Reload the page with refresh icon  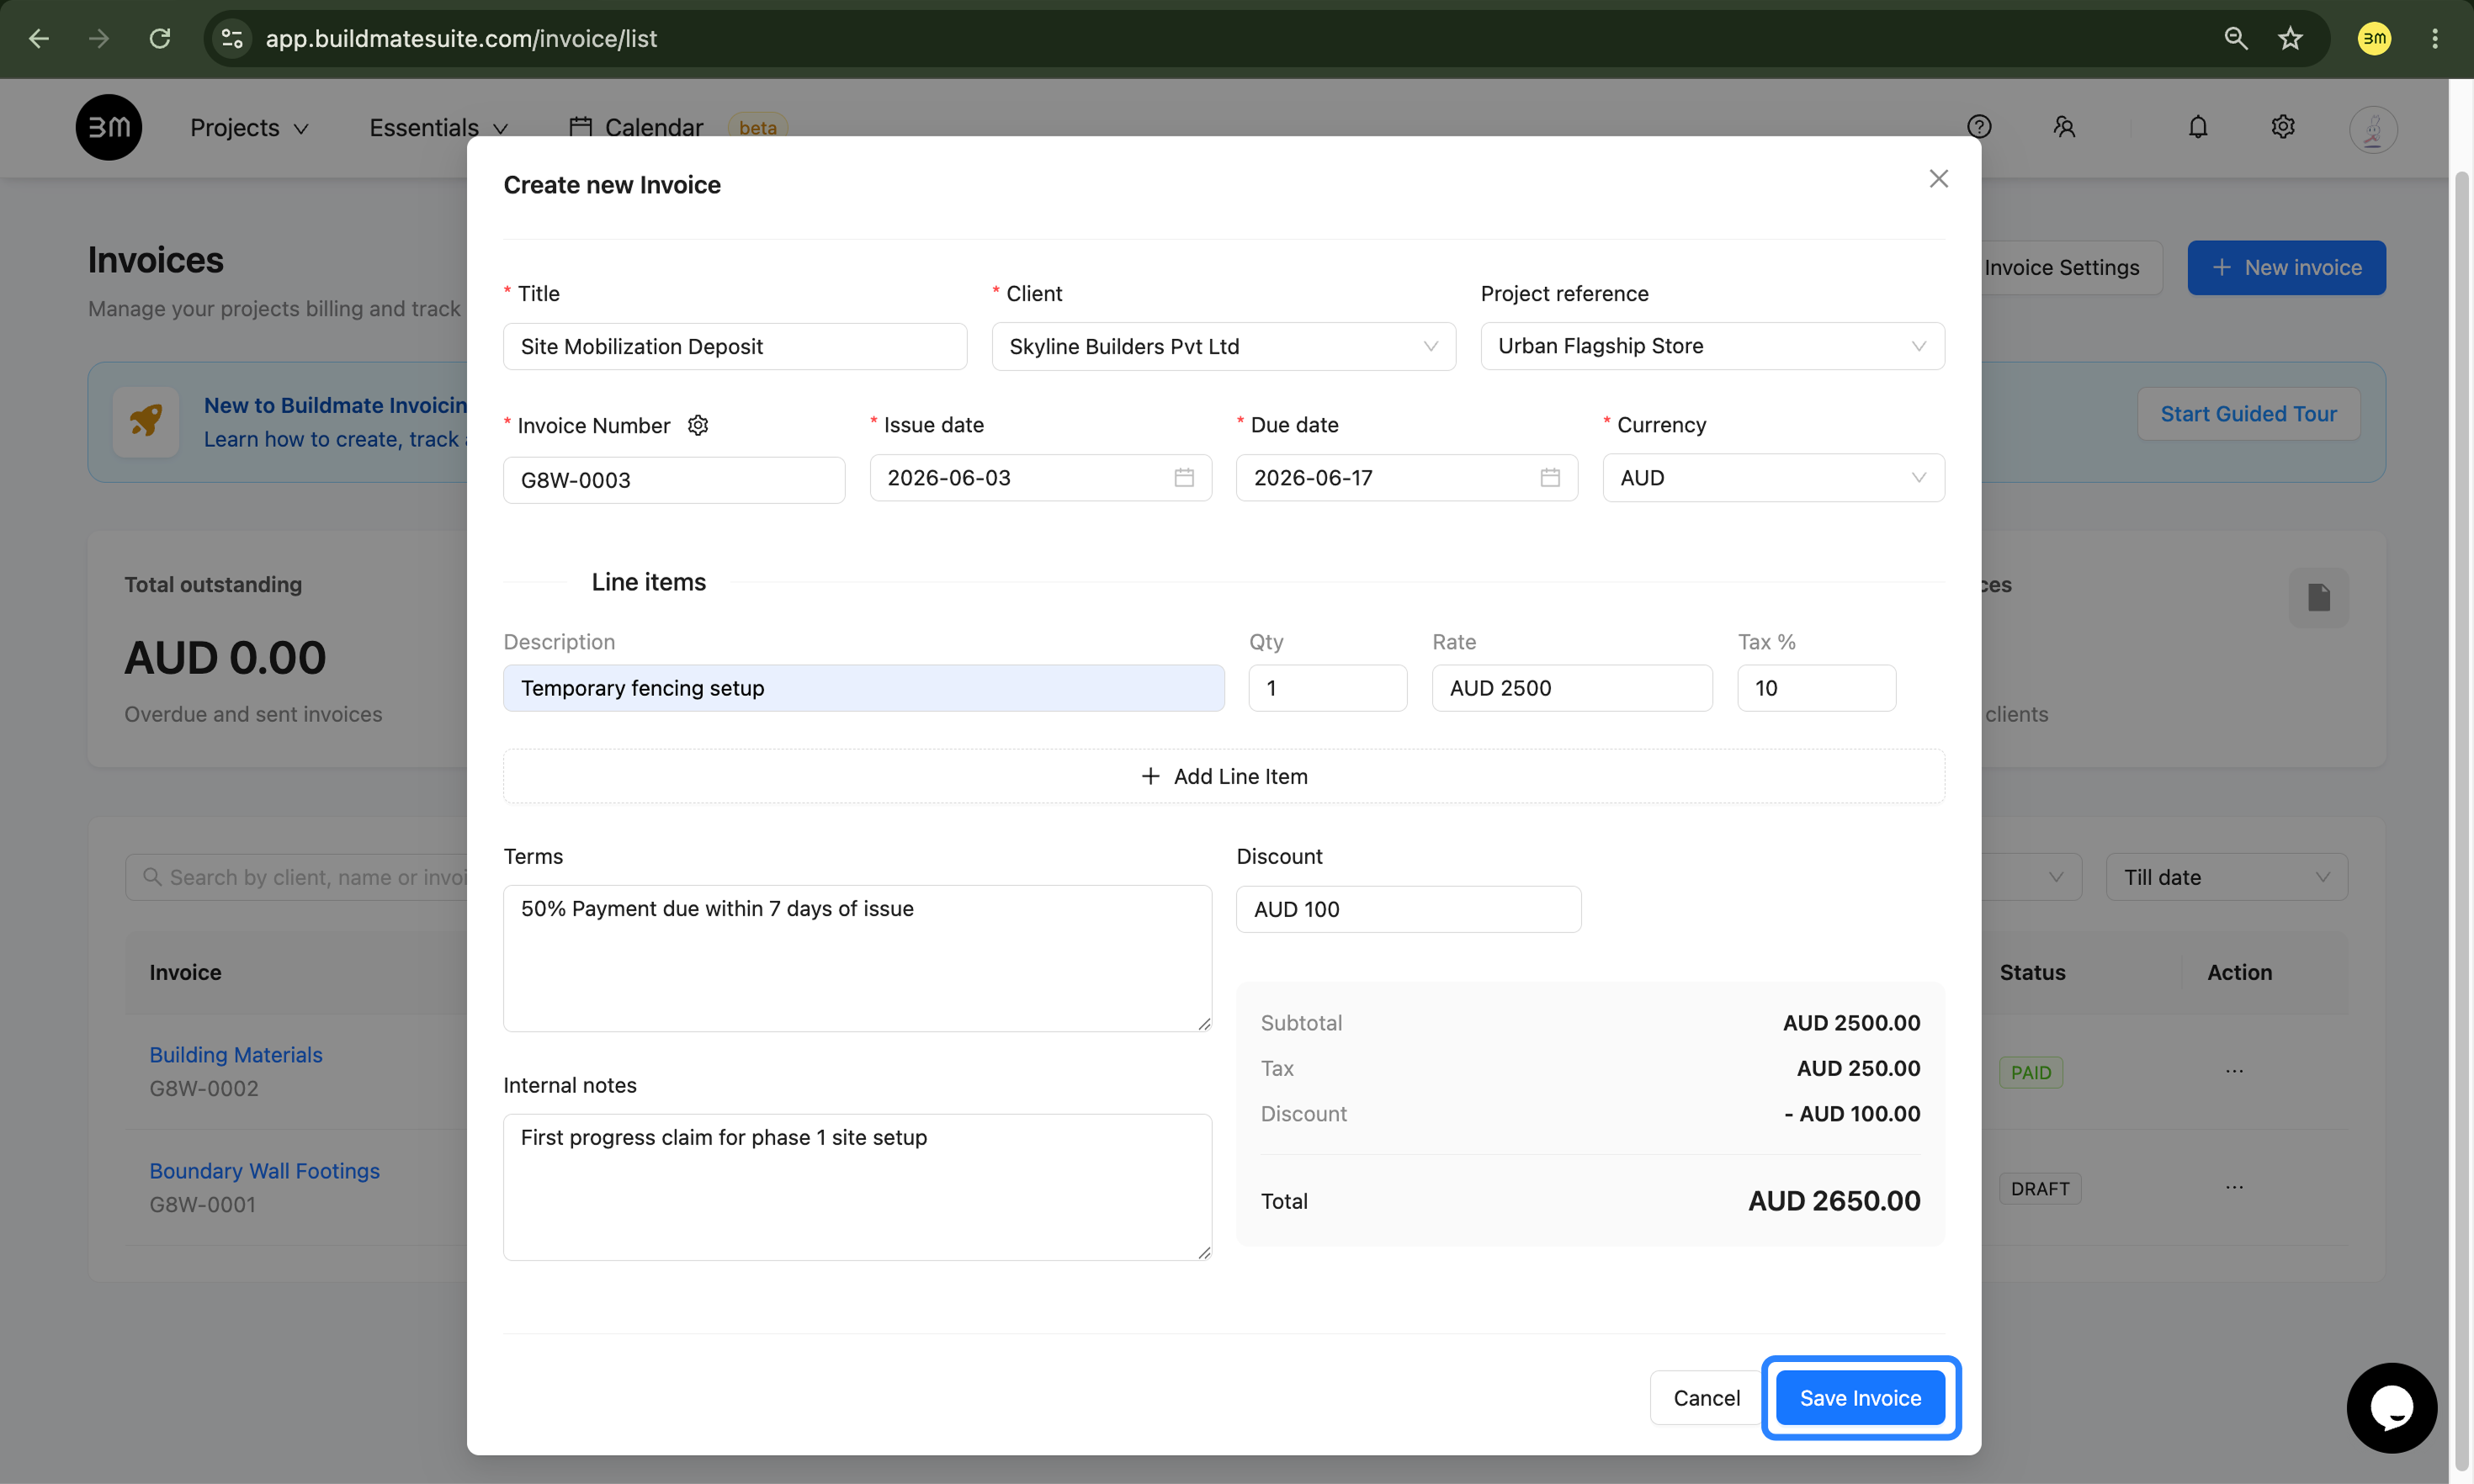[160, 38]
